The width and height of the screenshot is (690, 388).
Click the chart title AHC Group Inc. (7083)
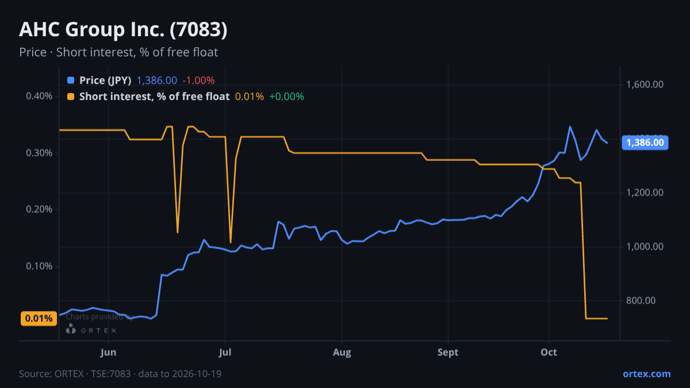pos(123,30)
